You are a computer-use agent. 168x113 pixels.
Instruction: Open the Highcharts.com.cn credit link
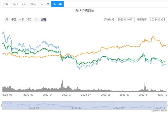click(x=159, y=111)
